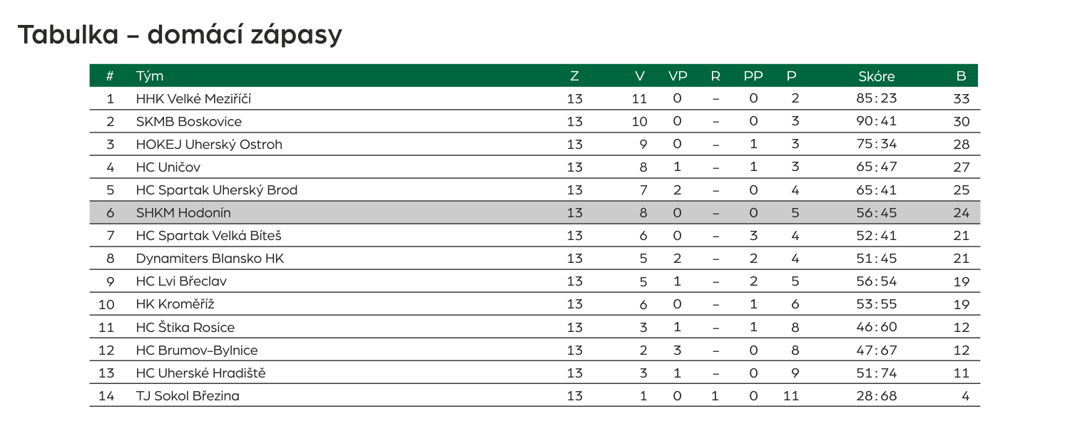Open the HHK Velké Meziříčí team link
This screenshot has width=1070, height=426.
tap(193, 99)
